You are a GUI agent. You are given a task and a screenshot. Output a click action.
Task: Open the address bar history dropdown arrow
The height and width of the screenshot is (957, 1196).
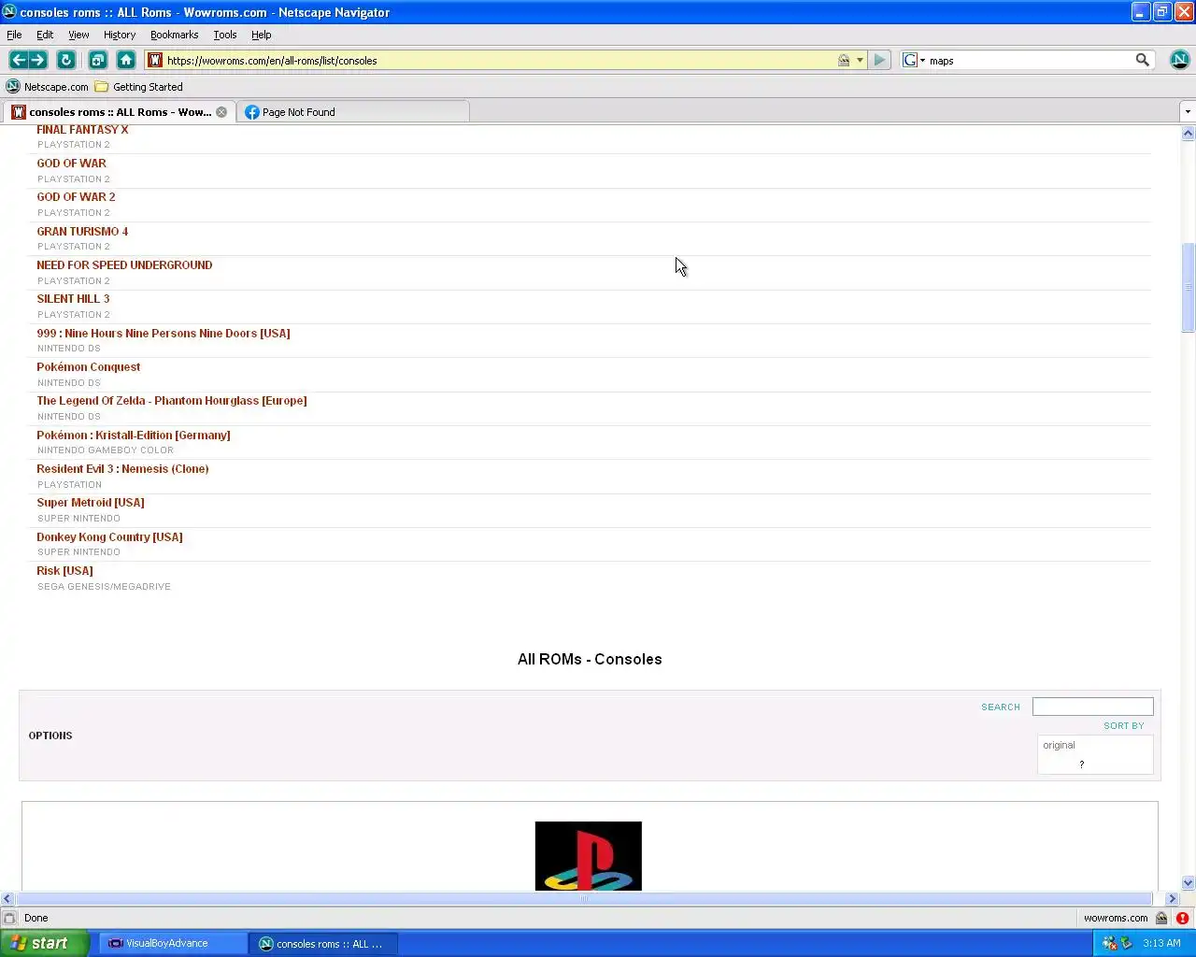tap(860, 60)
